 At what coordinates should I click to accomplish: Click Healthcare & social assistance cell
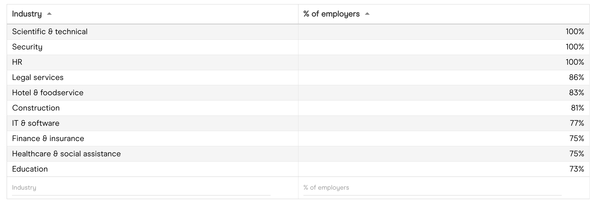pyautogui.click(x=66, y=154)
